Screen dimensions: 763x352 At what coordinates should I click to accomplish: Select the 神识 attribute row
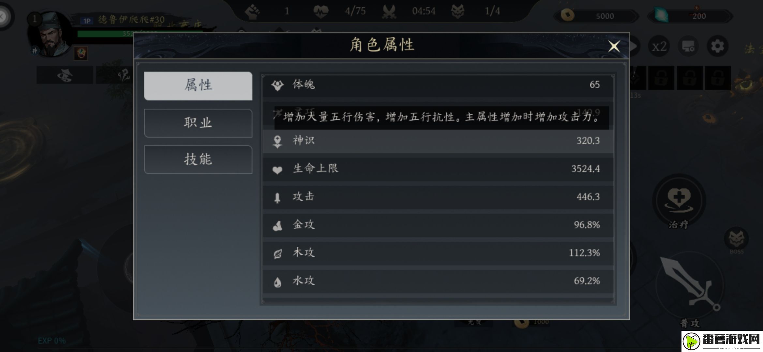[437, 141]
